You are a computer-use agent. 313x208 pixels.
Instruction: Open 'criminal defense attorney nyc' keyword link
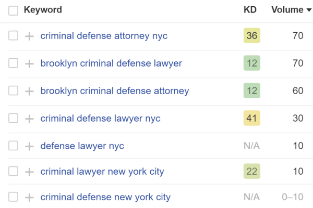(104, 36)
